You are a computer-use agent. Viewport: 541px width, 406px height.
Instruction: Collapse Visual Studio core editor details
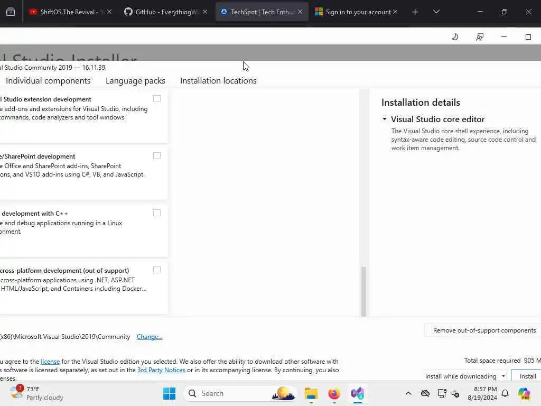click(x=385, y=119)
